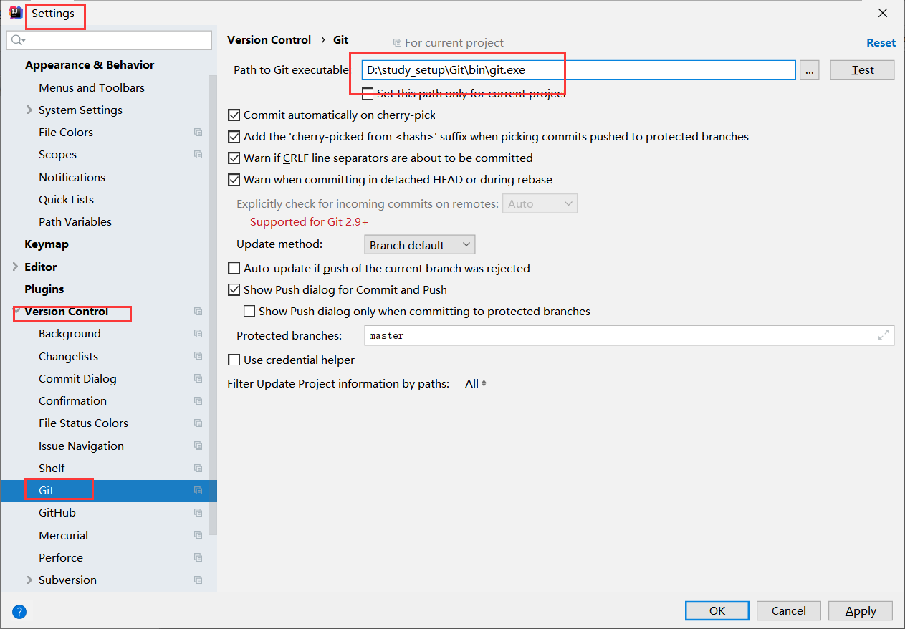Click the settings search input box

pyautogui.click(x=109, y=40)
